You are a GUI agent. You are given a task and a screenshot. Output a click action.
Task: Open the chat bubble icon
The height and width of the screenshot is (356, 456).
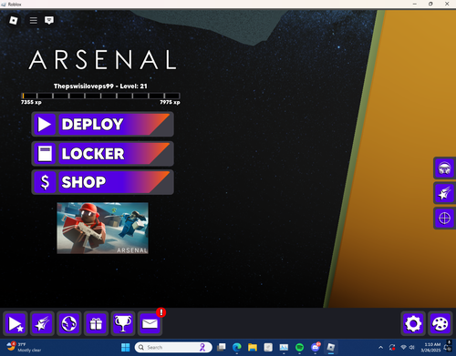coord(49,20)
